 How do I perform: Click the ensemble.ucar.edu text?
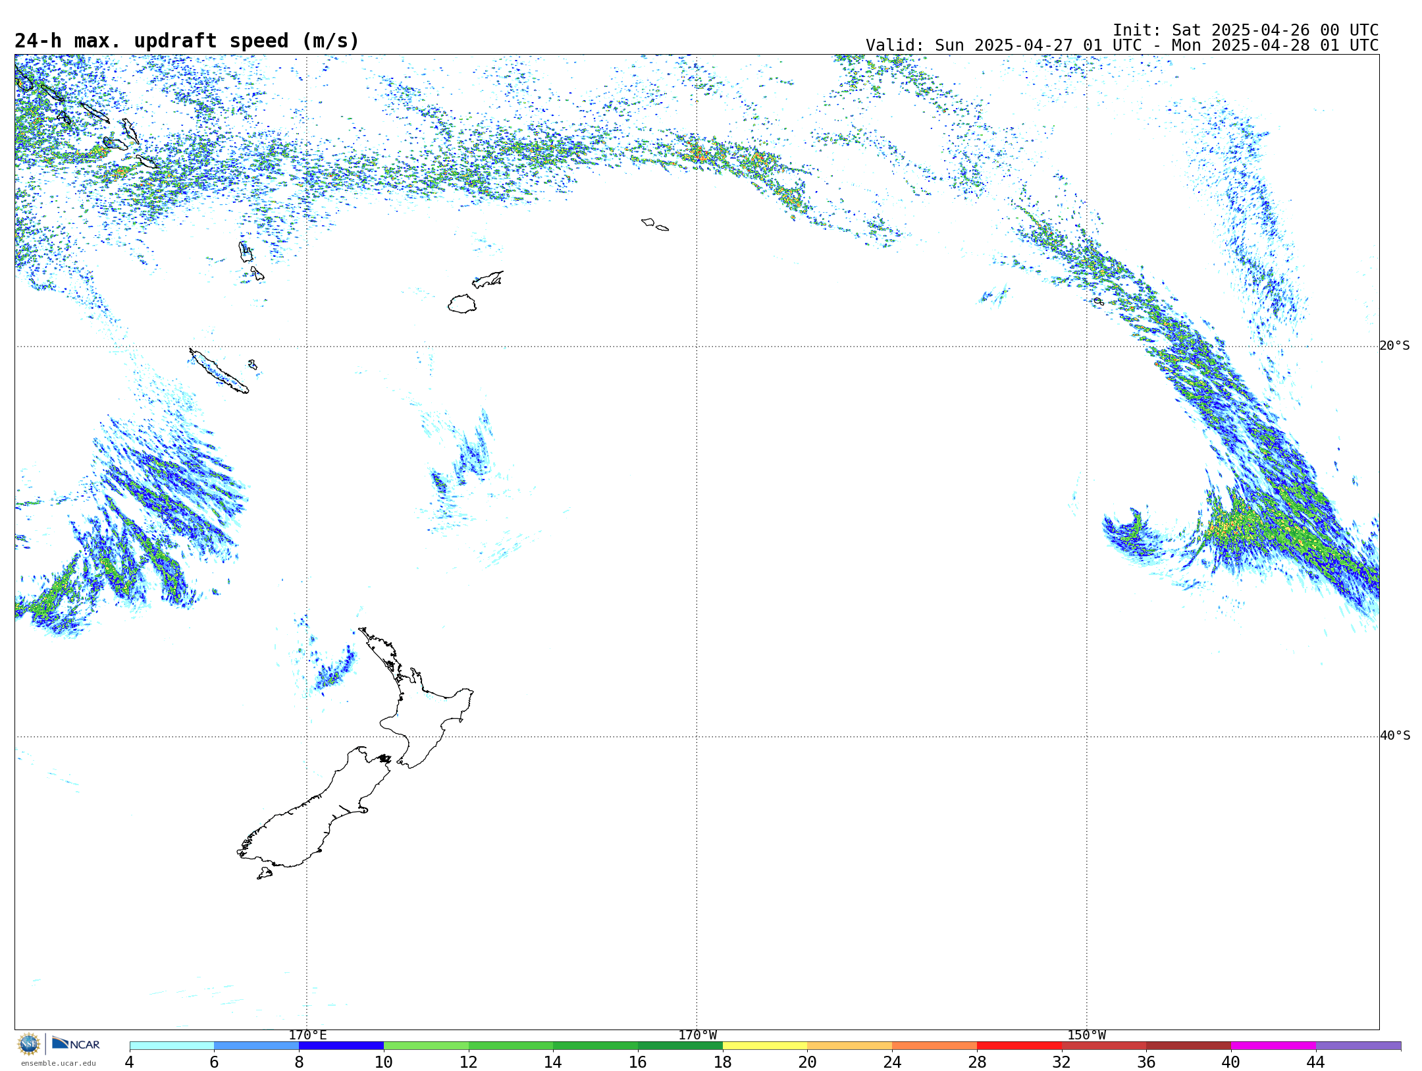58,1063
